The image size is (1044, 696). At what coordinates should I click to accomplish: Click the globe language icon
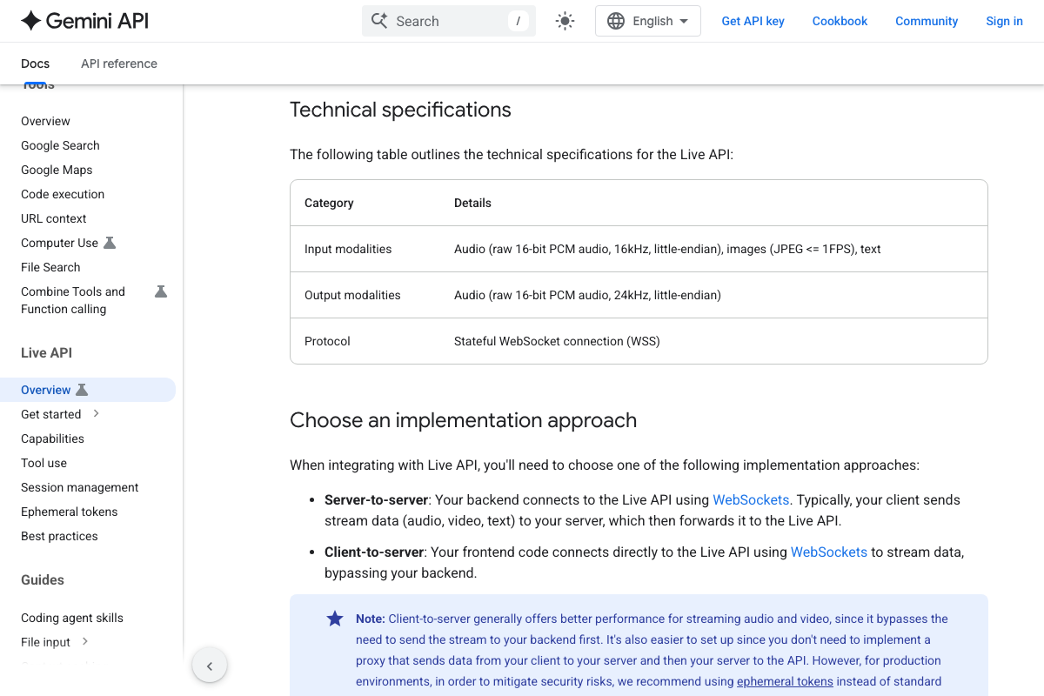pos(616,21)
